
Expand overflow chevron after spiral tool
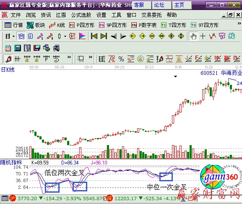(69, 57)
